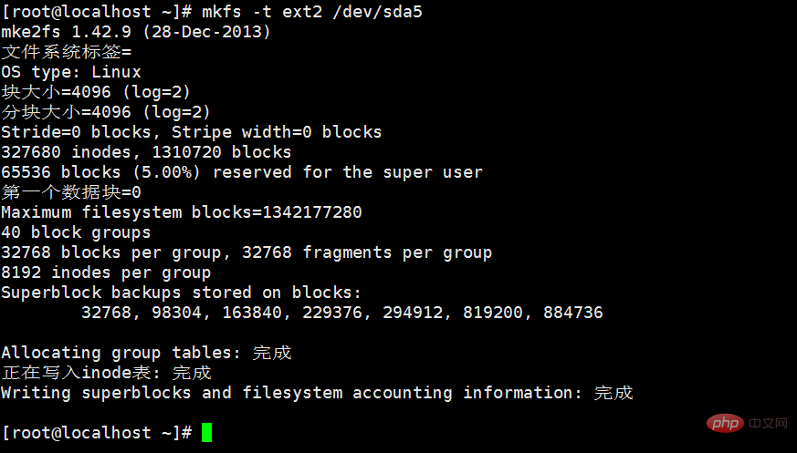Click the mkfs -t ext2 /dev/sda5 command
Image resolution: width=797 pixels, height=453 pixels.
coord(312,12)
